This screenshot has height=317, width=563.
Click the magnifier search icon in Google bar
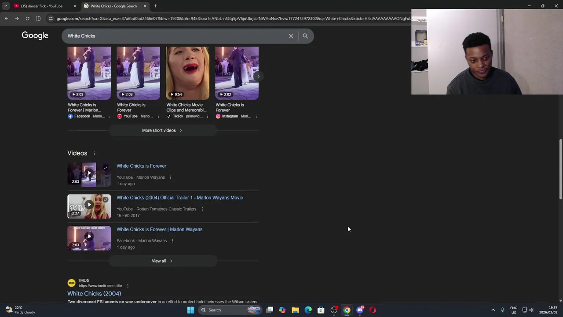tap(305, 36)
